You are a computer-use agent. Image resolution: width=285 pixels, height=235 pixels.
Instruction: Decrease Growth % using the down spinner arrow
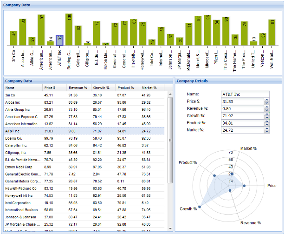[266, 117]
